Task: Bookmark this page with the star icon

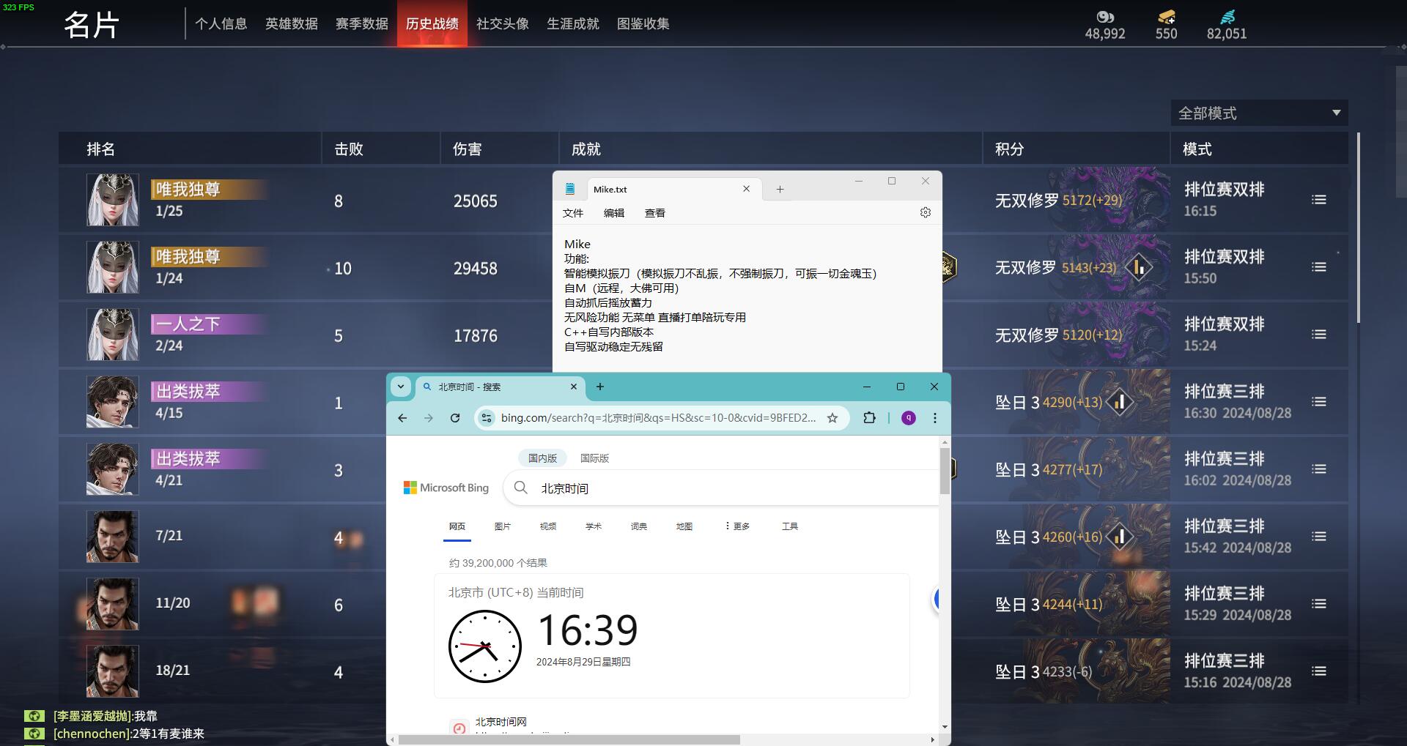Action: (x=832, y=418)
